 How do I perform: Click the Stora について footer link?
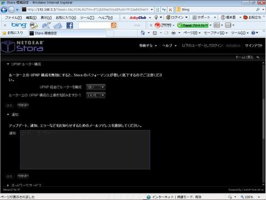click(x=12, y=190)
